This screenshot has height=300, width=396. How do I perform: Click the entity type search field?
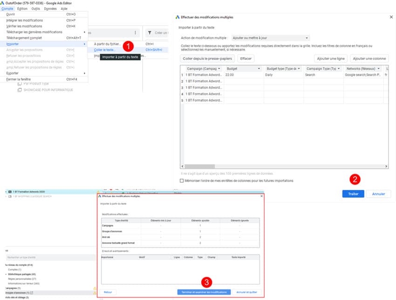click(x=50, y=257)
